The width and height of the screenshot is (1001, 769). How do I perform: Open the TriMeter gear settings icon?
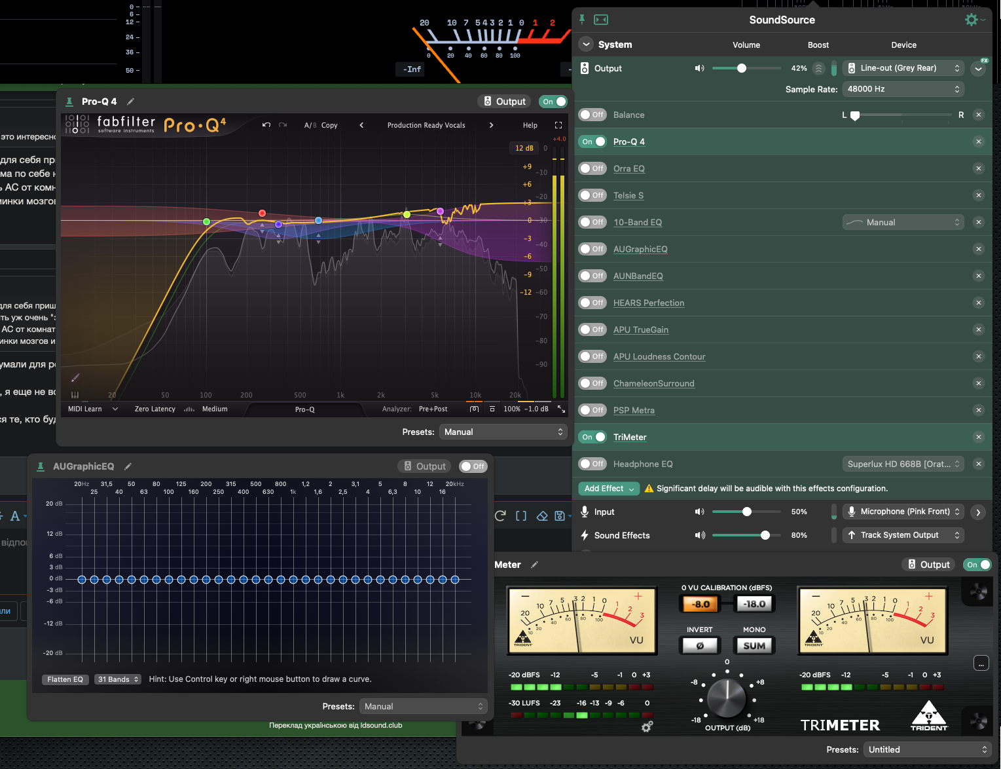point(647,726)
